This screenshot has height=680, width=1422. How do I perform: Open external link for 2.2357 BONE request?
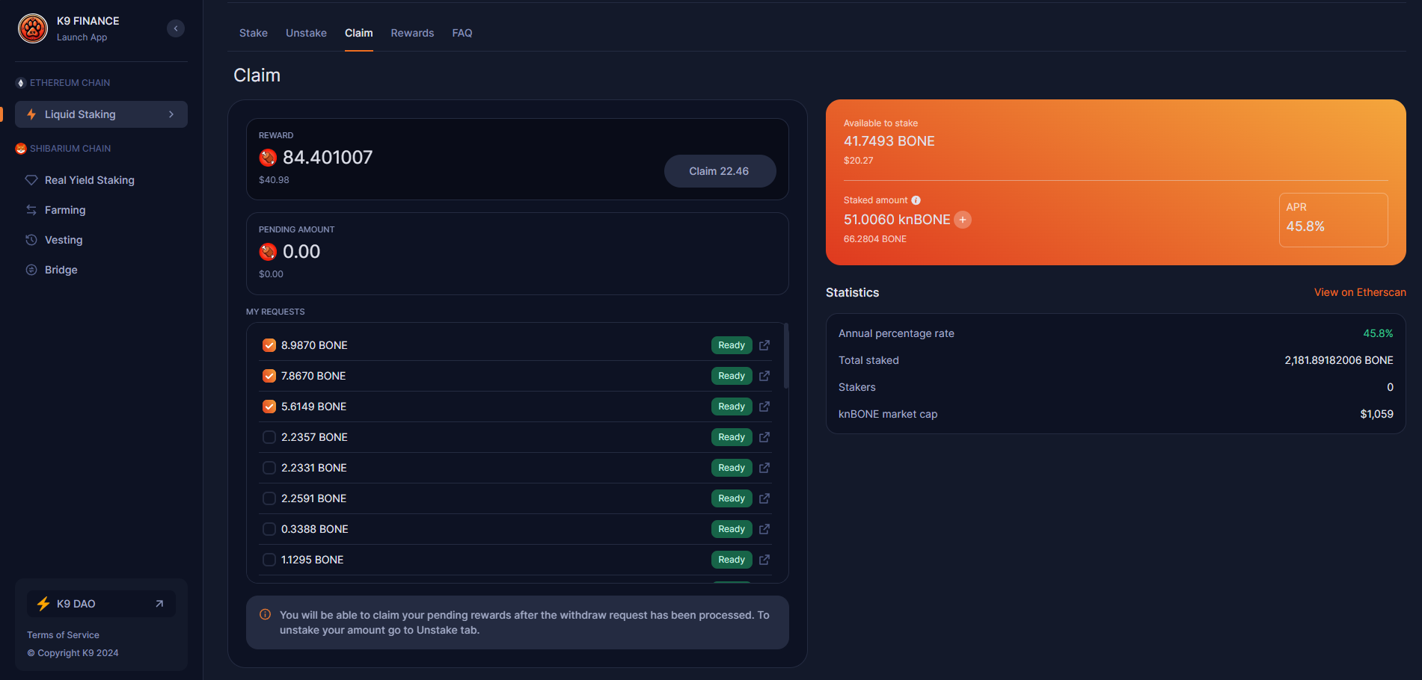click(764, 437)
